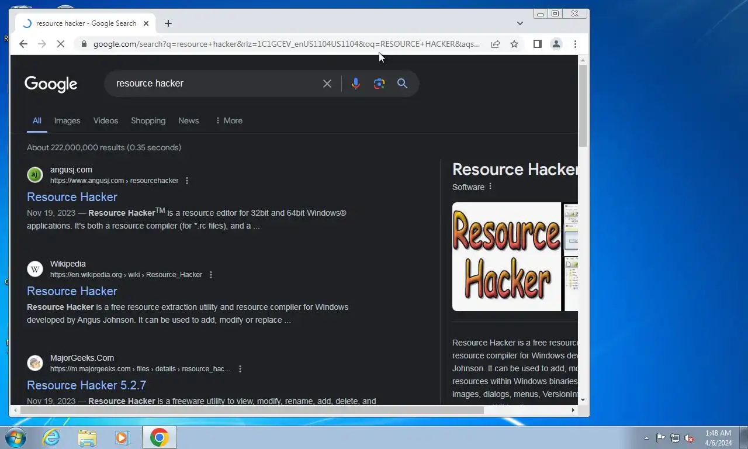Screen dimensions: 748x449
Task: Open the angusj.com Resource Hacker link
Action: (72, 197)
